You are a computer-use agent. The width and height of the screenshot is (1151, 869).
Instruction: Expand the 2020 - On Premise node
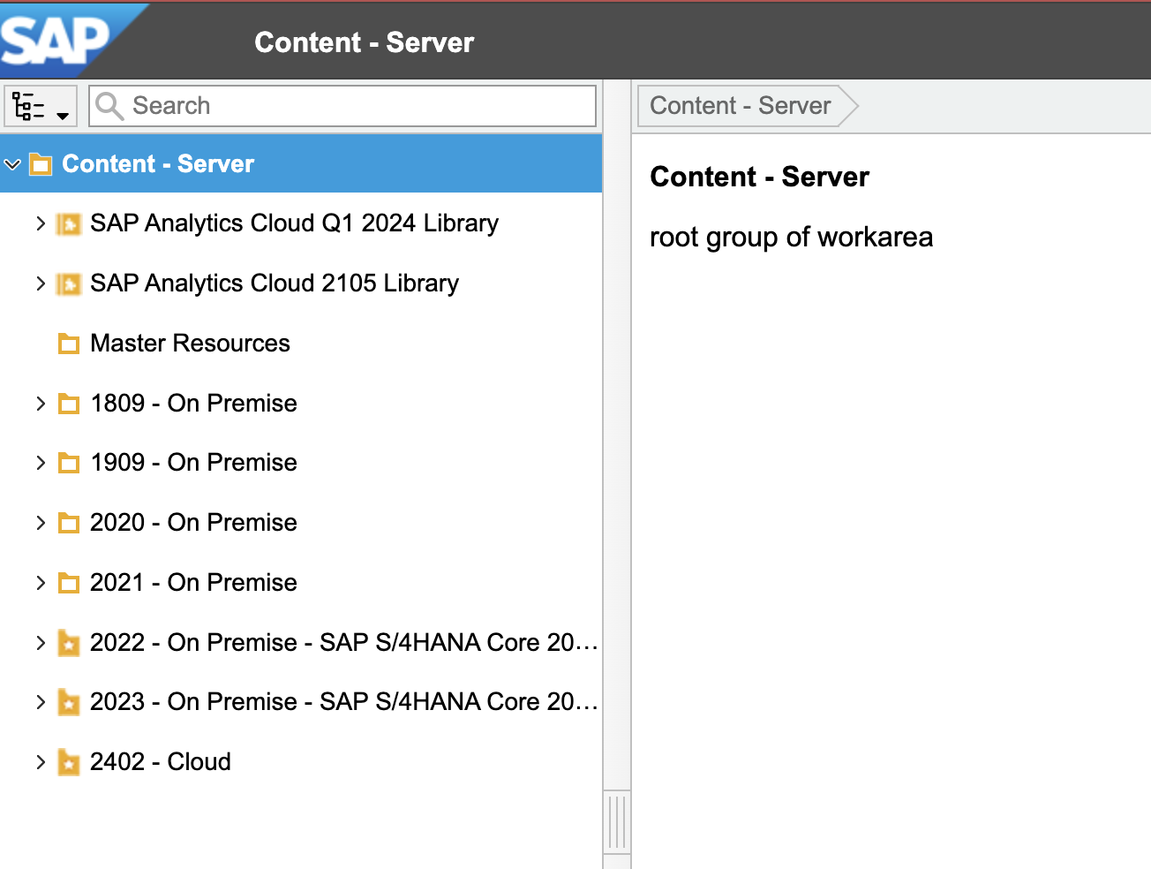click(41, 523)
